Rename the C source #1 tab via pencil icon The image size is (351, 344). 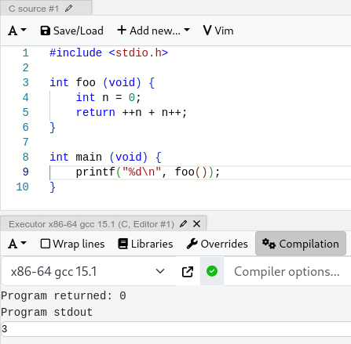pos(69,9)
